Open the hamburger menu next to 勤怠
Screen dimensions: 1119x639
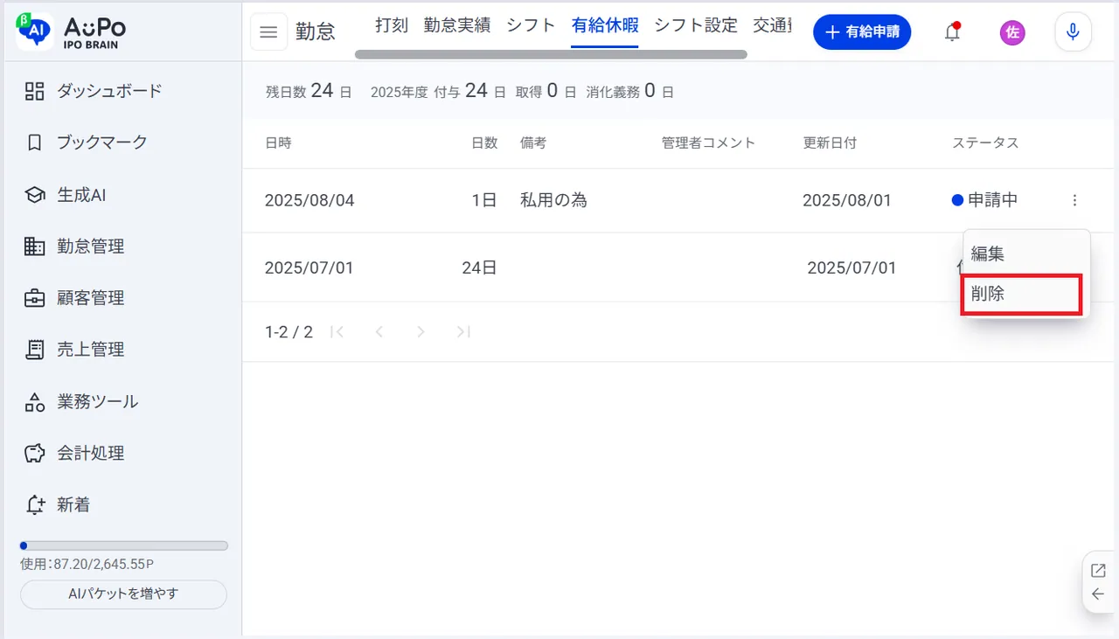click(268, 32)
